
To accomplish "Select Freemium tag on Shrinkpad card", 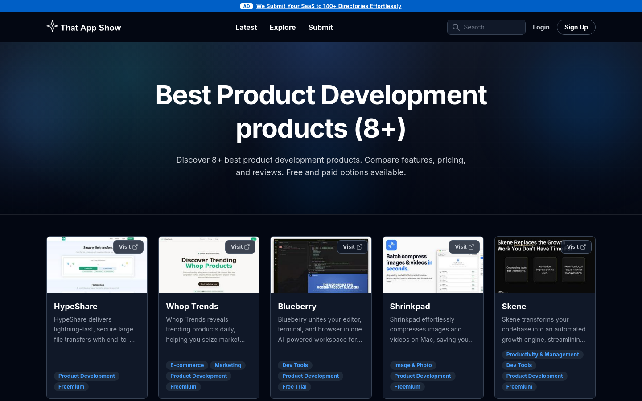I will pyautogui.click(x=407, y=387).
